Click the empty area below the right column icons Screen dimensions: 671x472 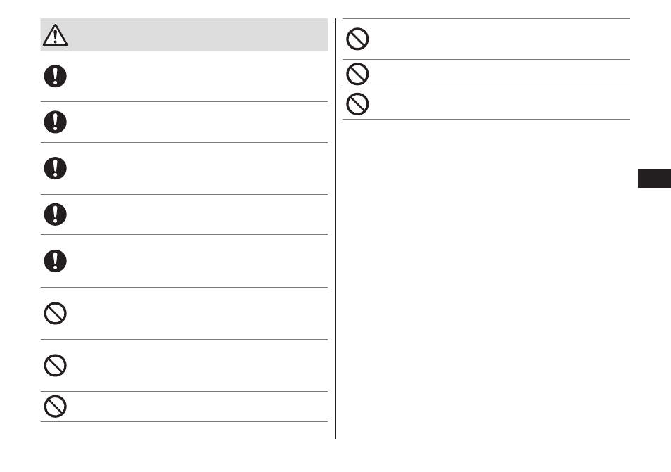pyautogui.click(x=486, y=278)
